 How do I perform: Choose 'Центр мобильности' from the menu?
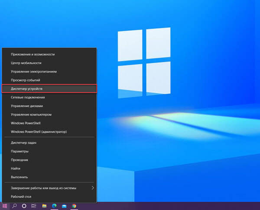(x=32, y=63)
